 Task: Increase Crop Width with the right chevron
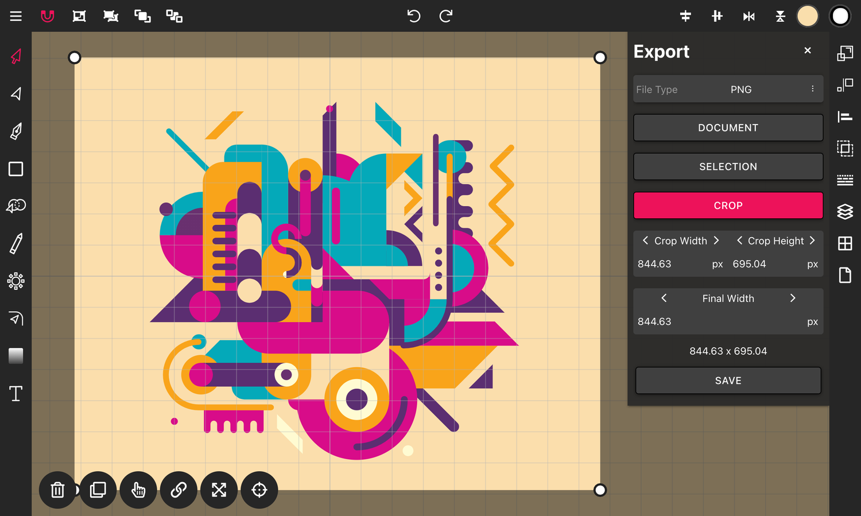(716, 240)
